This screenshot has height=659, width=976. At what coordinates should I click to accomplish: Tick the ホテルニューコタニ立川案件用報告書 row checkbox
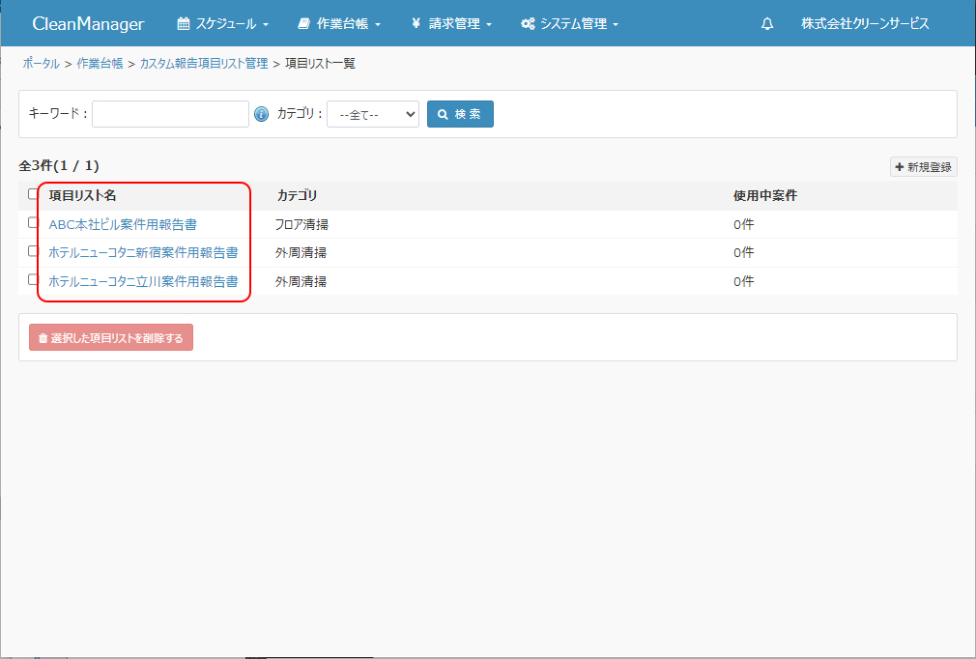click(x=34, y=280)
